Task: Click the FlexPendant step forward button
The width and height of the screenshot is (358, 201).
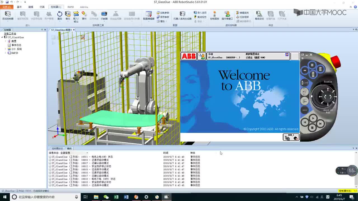Action: point(320,123)
